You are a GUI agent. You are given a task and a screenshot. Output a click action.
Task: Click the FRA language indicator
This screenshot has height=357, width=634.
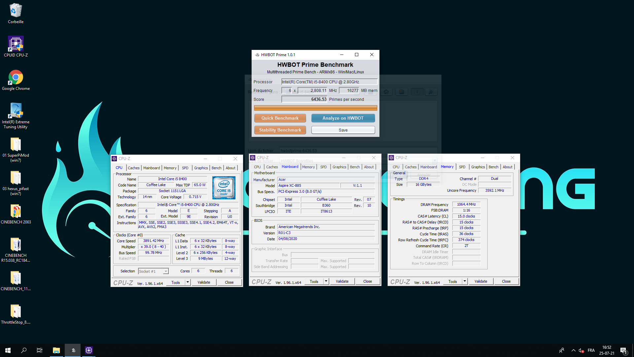pos(591,350)
